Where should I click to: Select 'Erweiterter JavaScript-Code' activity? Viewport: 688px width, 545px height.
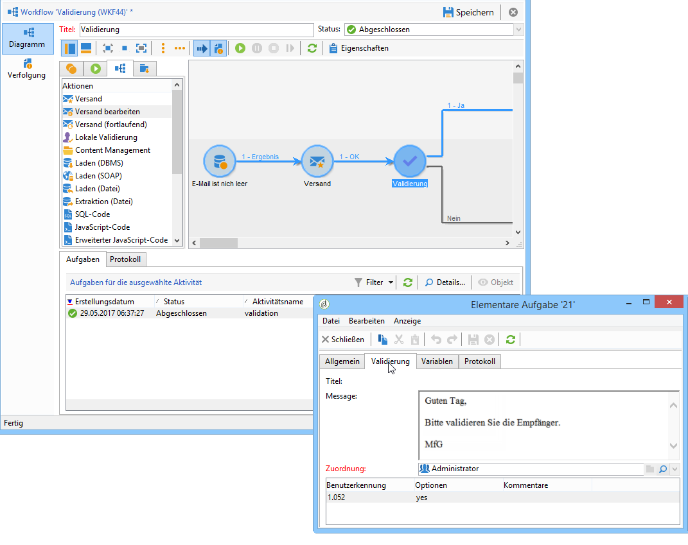click(117, 240)
